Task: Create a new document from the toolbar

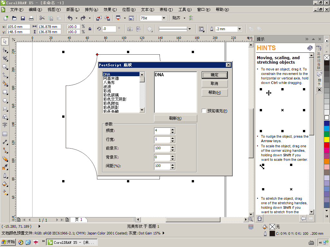Action: [x=6, y=18]
